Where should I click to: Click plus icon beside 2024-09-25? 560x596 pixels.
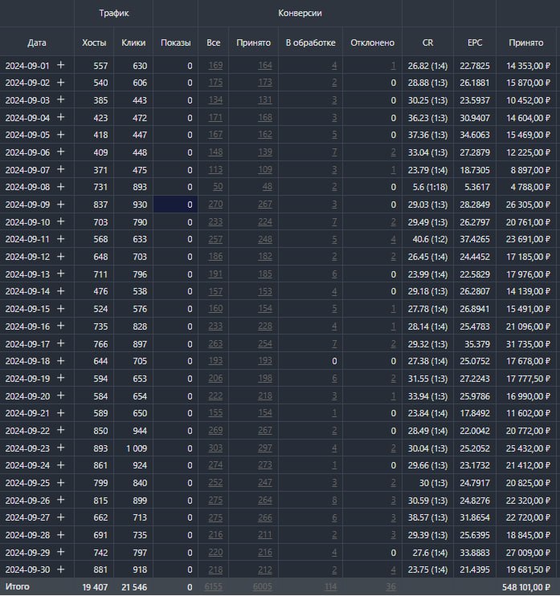click(60, 482)
